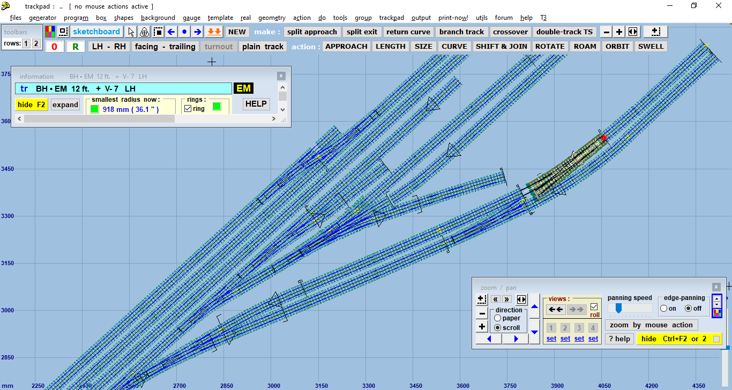This screenshot has height=390, width=732.
Task: Click the colour palette icon in zoom/pan panel
Action: tap(717, 312)
